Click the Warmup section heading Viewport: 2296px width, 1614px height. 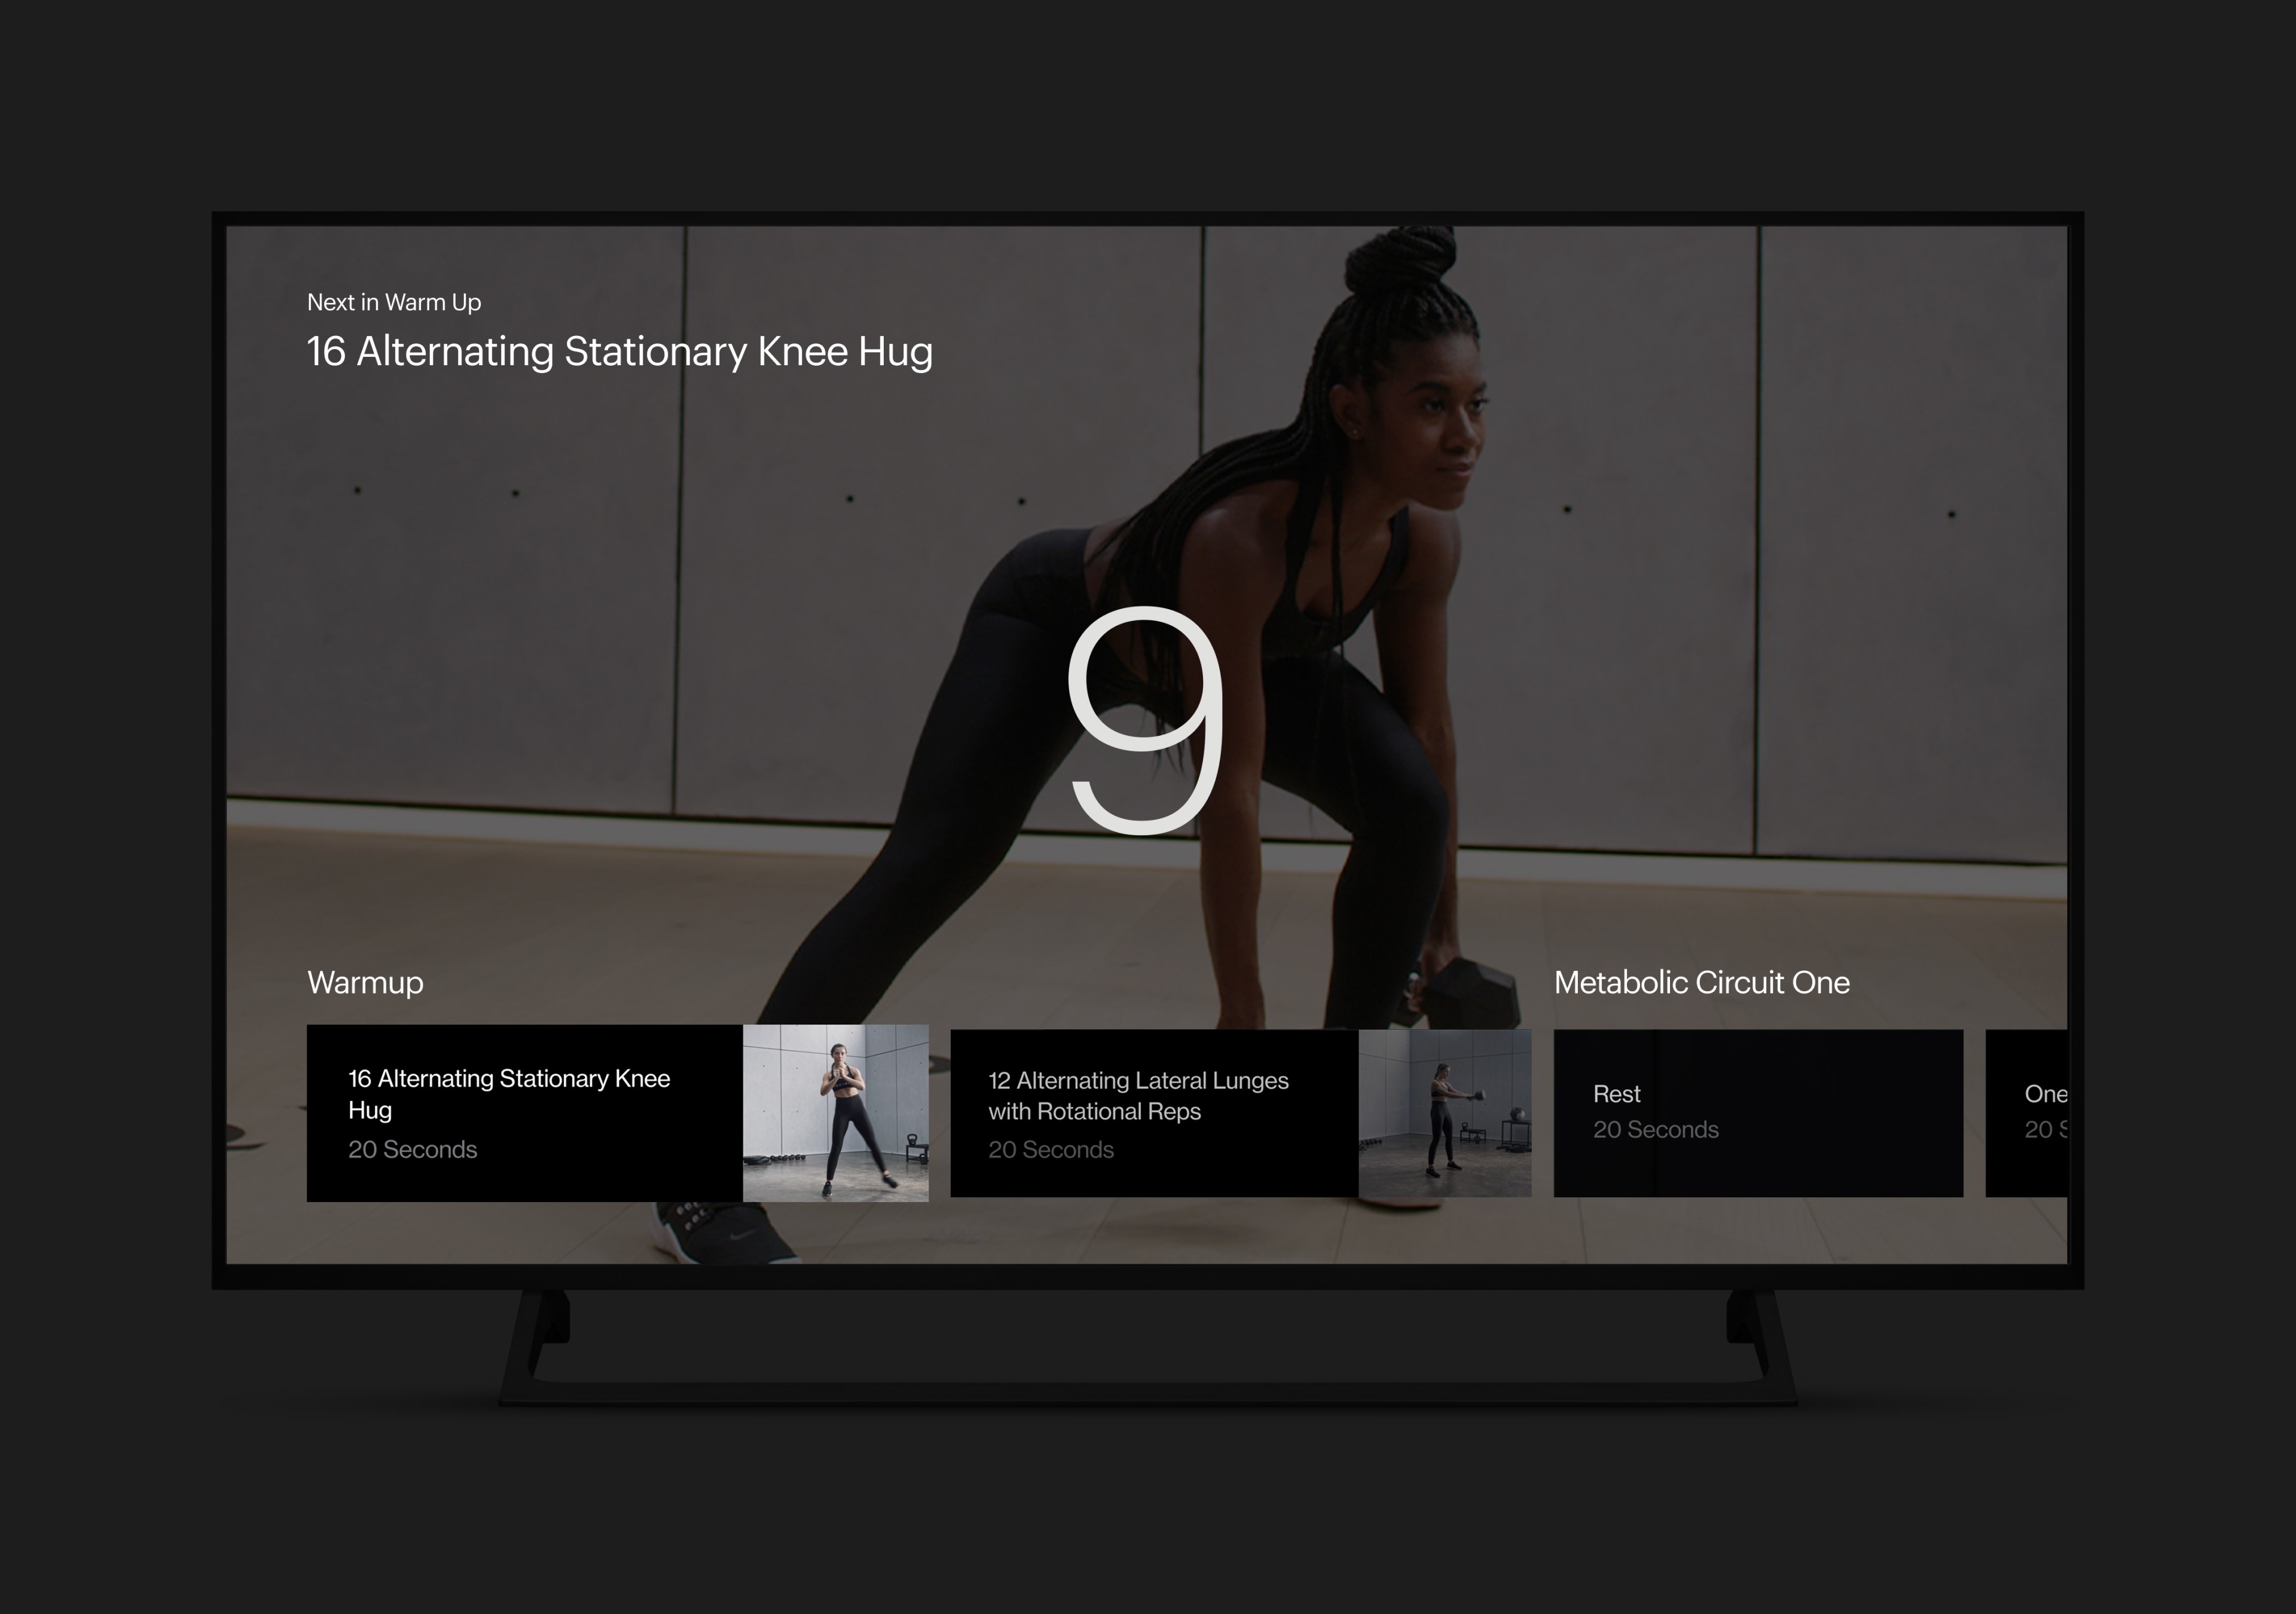pyautogui.click(x=365, y=982)
